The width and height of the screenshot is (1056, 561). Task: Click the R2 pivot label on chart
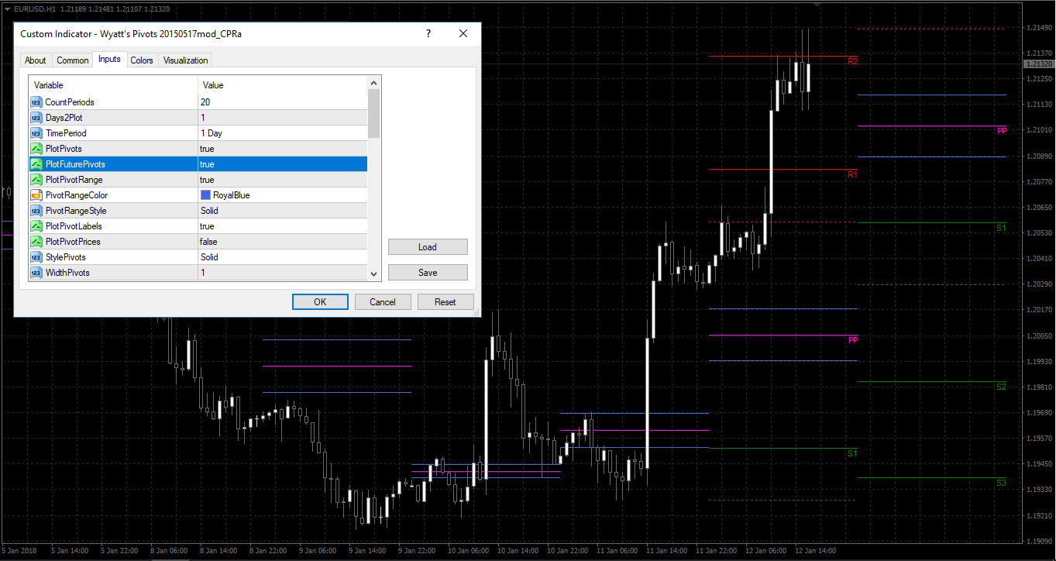point(853,61)
